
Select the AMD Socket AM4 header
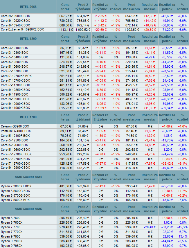click(28, 177)
